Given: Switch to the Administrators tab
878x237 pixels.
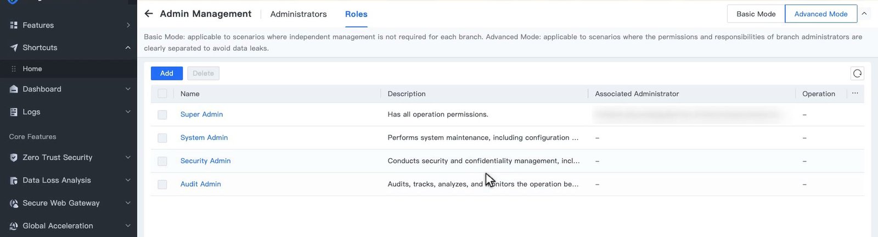Looking at the screenshot, I should 299,14.
